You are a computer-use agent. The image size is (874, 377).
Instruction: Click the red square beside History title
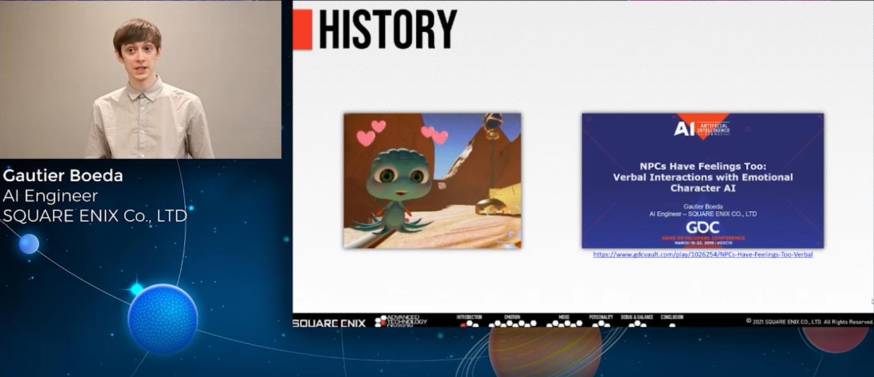[302, 29]
